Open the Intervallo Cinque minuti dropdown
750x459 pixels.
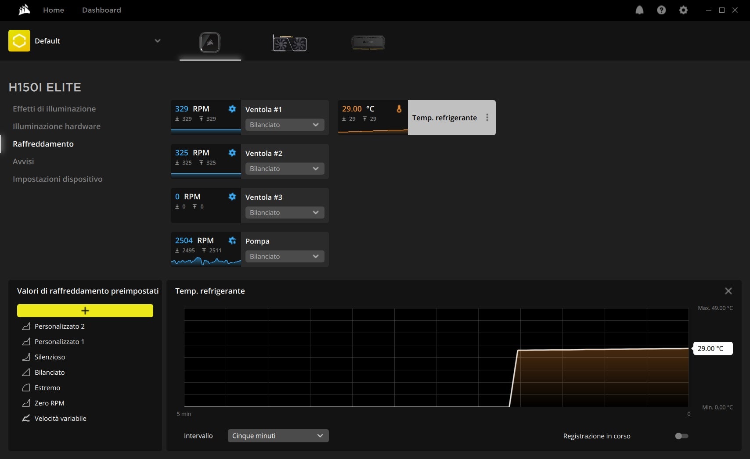click(x=278, y=436)
